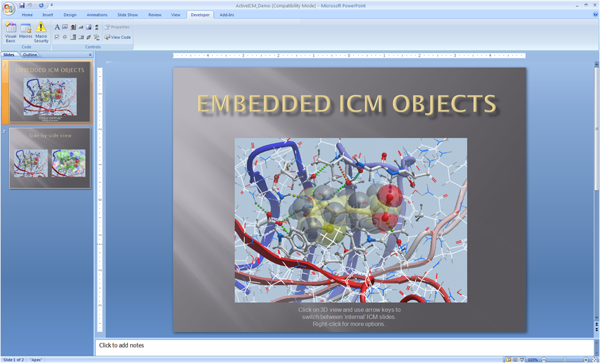Screen dimensions: 600x363
Task: Open the Customize Quick Access Toolbar dropdown
Action: (51, 5)
